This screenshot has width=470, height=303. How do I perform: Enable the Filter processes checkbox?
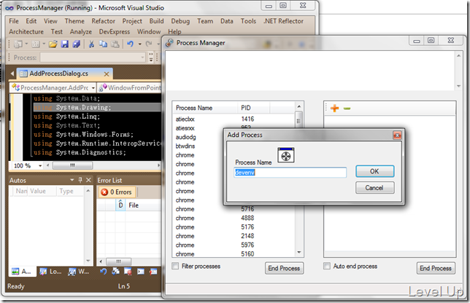[x=175, y=266]
